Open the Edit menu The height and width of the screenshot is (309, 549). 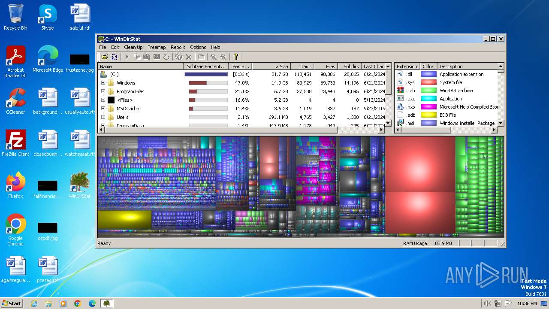click(115, 47)
